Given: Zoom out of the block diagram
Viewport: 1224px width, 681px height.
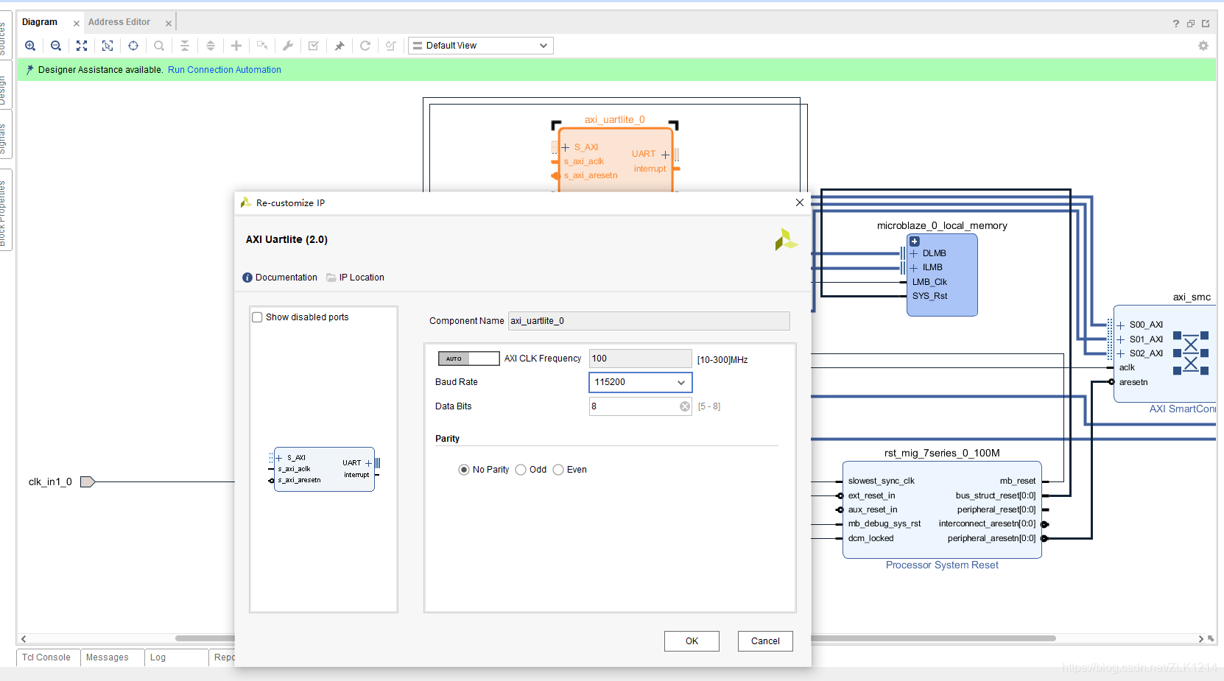Looking at the screenshot, I should click(56, 46).
